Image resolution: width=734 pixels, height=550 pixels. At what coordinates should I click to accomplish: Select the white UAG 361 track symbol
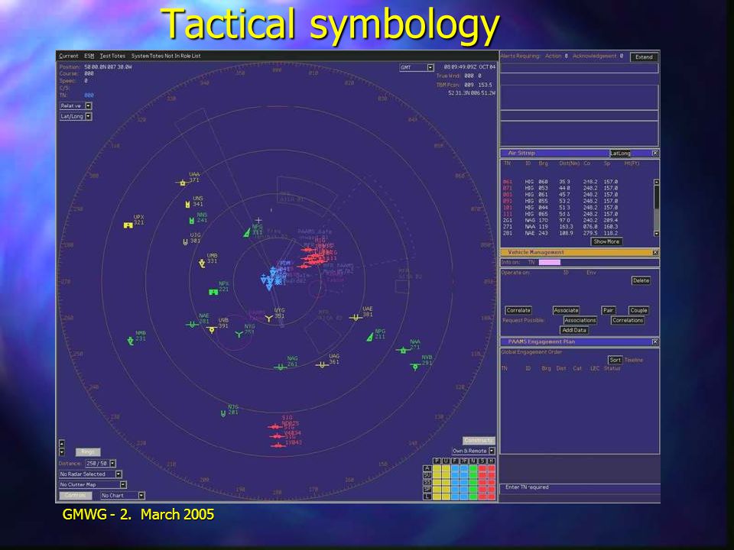tap(322, 364)
